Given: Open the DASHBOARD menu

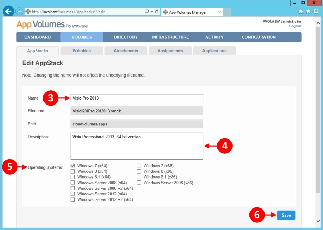Looking at the screenshot, I should tap(37, 37).
